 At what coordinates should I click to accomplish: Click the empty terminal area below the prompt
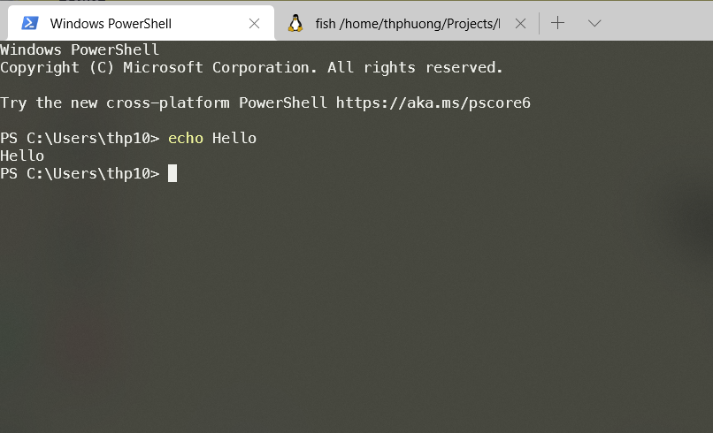(354, 309)
